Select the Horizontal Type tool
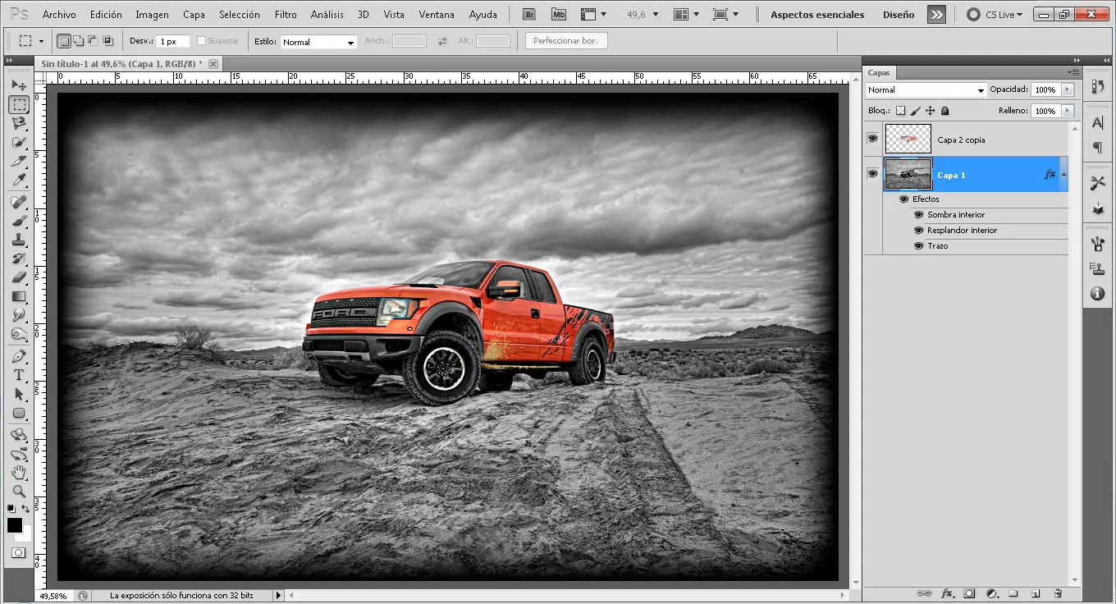The image size is (1116, 604). pyautogui.click(x=19, y=375)
